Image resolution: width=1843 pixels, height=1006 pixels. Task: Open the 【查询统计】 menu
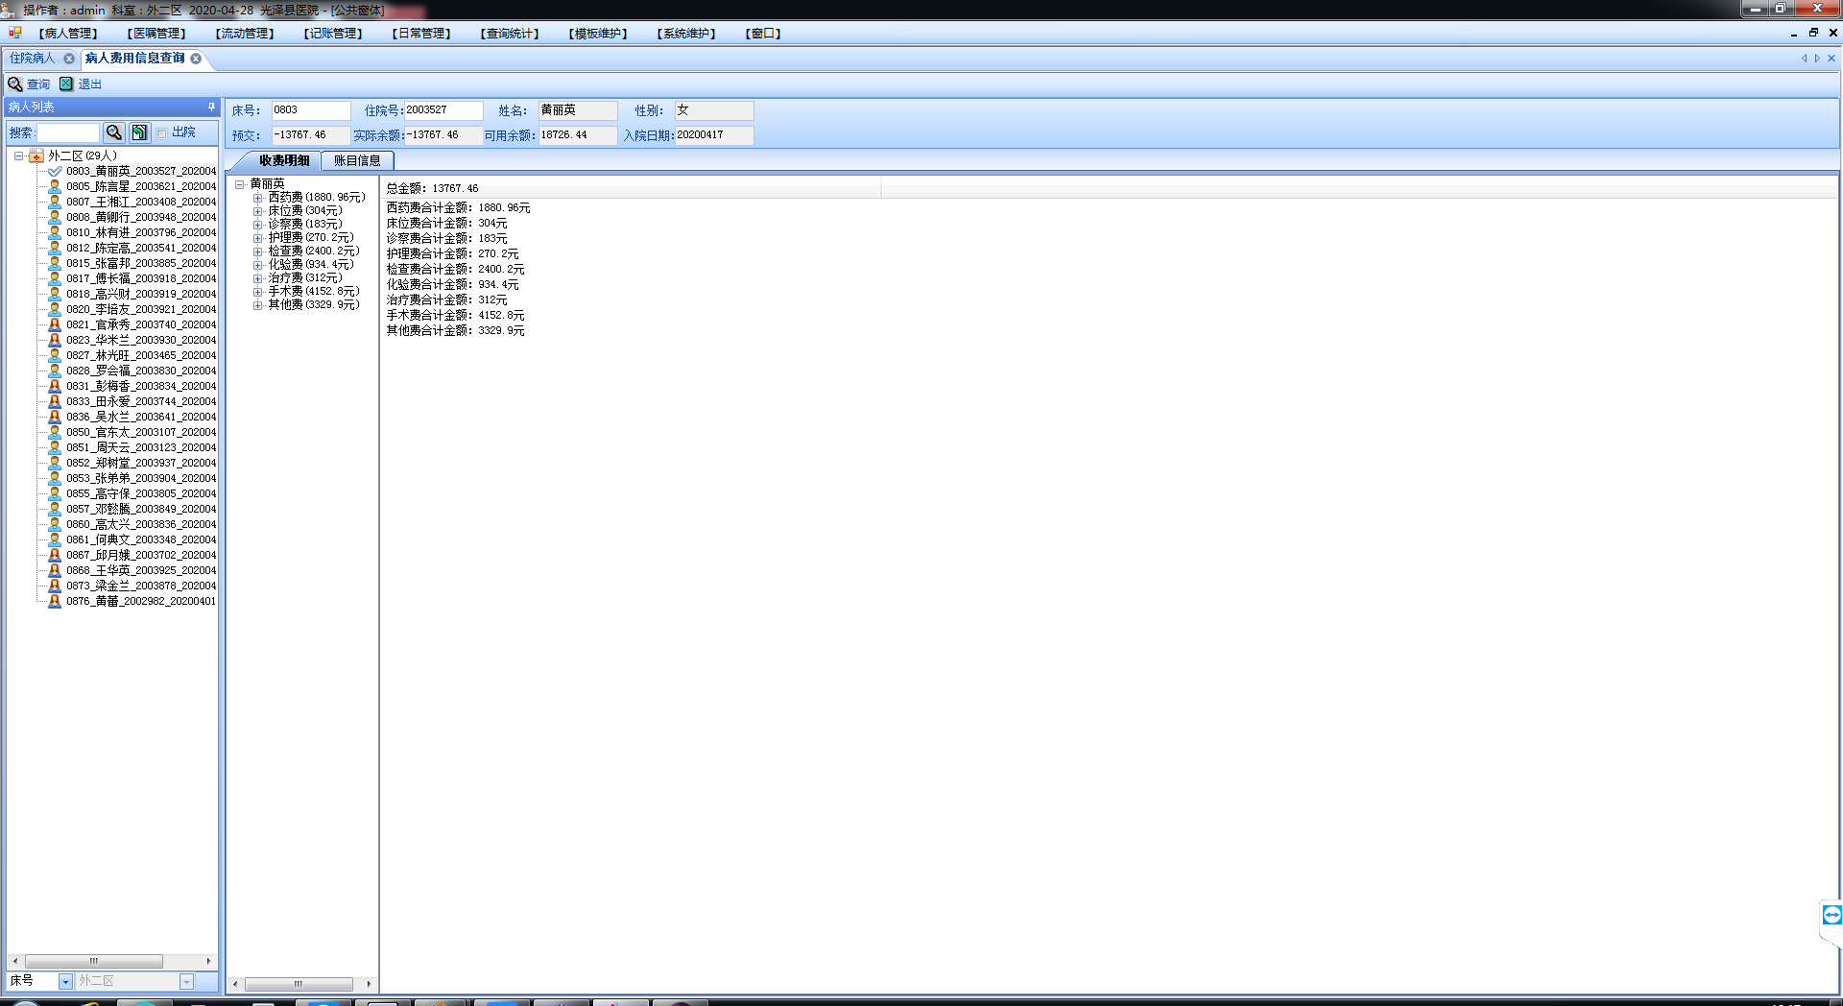(x=510, y=34)
